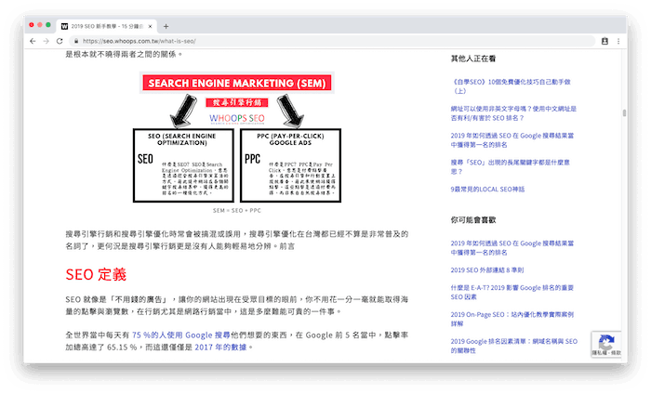Select the 2019 SEO 新手教學 tab
This screenshot has height=394, width=651.
pyautogui.click(x=107, y=26)
